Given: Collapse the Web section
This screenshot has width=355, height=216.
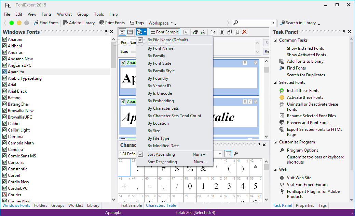Looking at the screenshot, I should point(275,170).
